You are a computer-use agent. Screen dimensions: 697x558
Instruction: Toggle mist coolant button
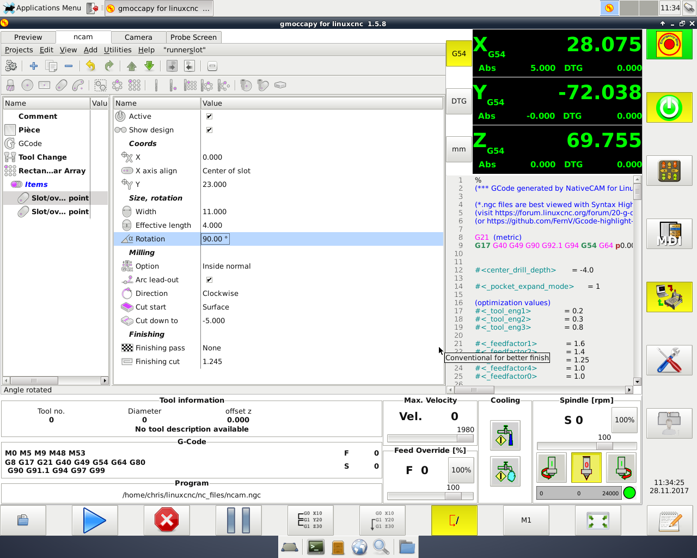505,471
